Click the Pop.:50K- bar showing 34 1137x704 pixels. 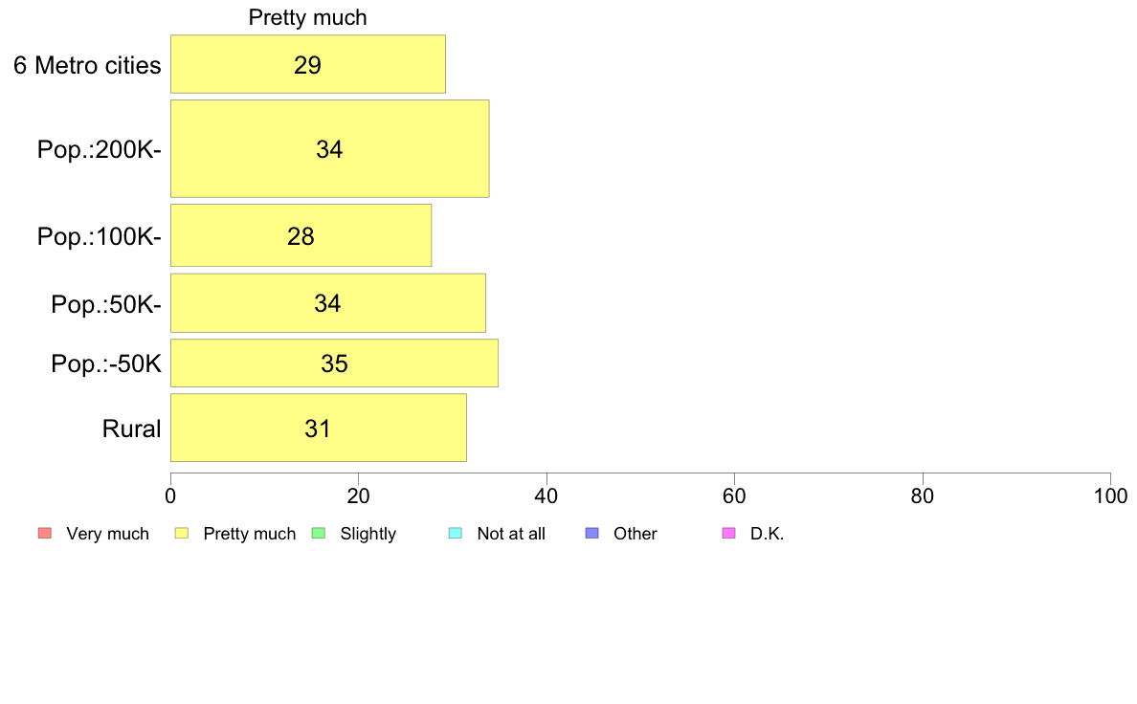pyautogui.click(x=327, y=303)
